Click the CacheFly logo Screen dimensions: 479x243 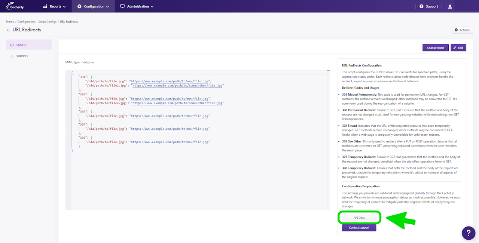pos(15,6)
